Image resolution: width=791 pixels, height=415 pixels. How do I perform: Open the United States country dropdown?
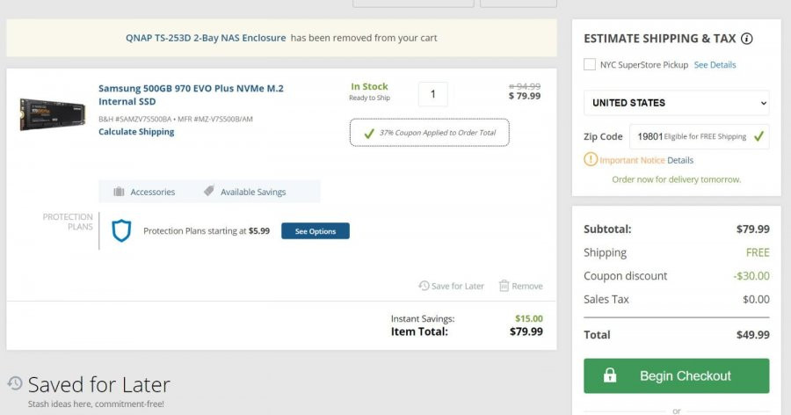(676, 103)
